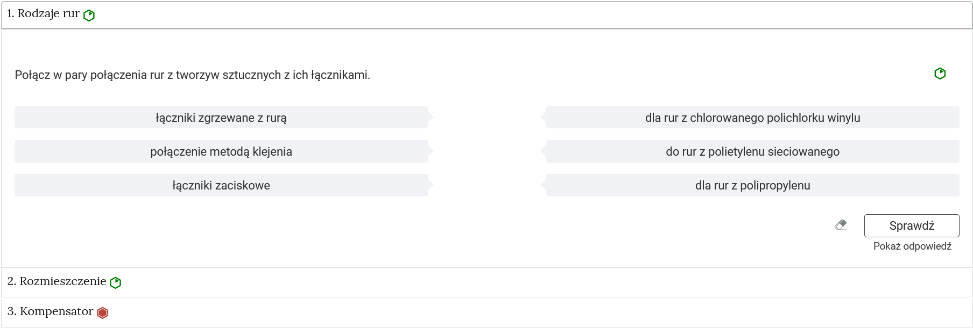Click the green hexagon icon next to "Rodzaje rur"

tap(89, 14)
